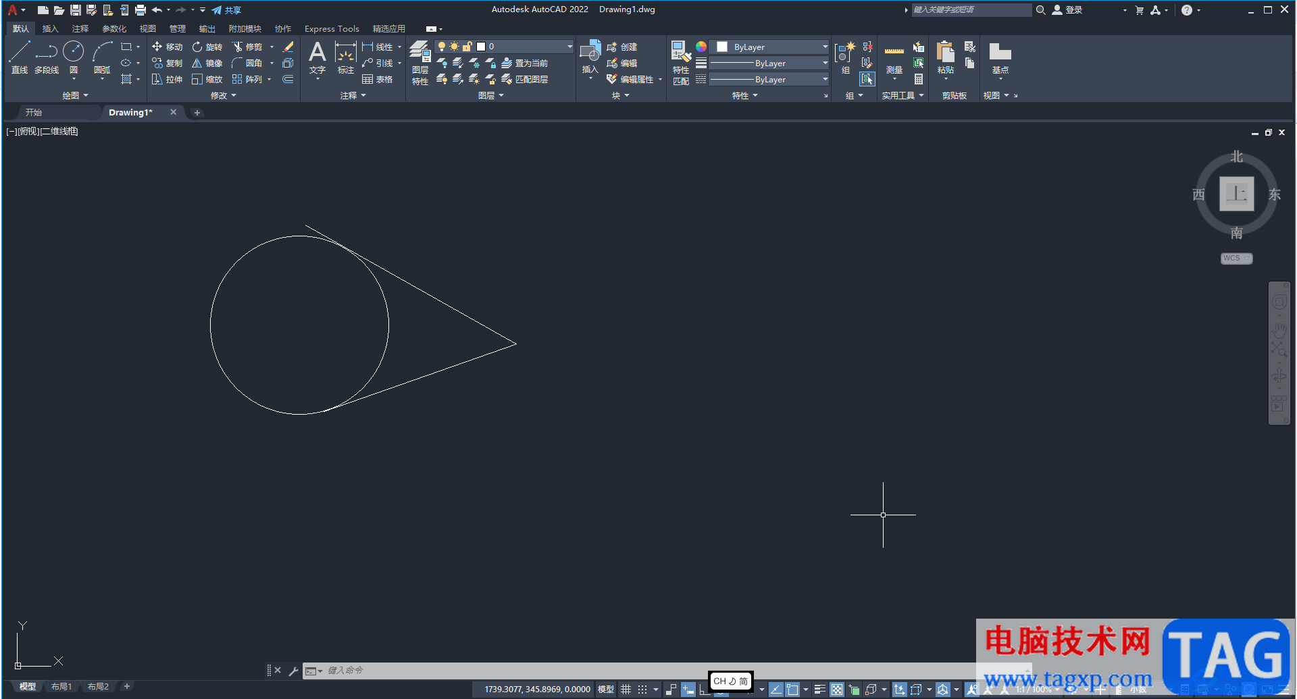Open Layer Properties (图层特性) manager
The height and width of the screenshot is (699, 1297).
[419, 61]
